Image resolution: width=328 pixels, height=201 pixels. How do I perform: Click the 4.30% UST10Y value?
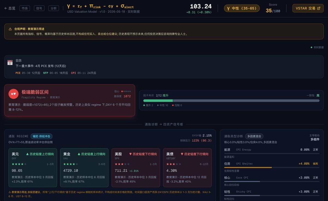(x=172, y=170)
